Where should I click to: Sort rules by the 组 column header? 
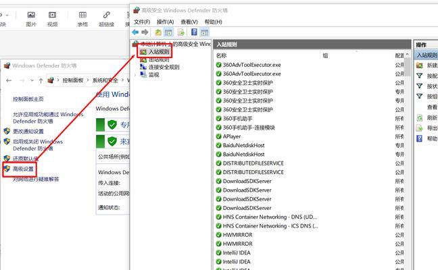325,55
